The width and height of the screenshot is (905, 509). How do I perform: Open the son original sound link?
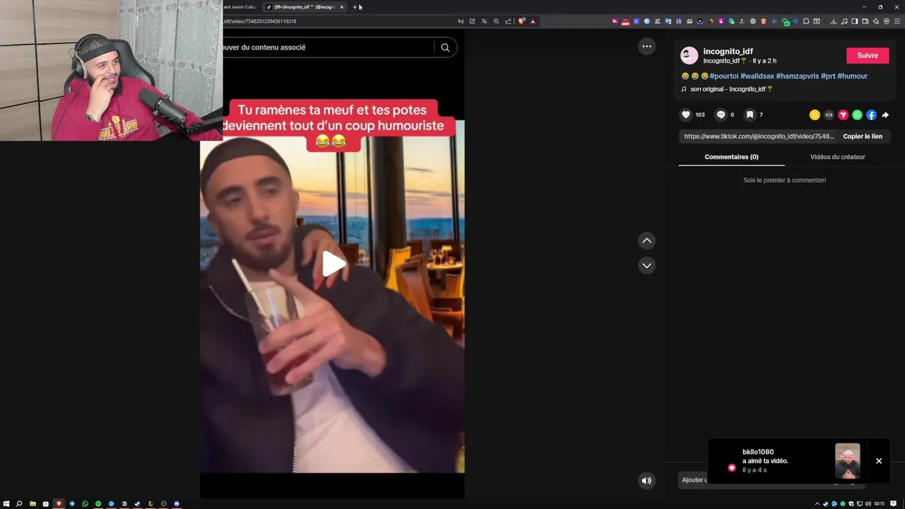point(731,89)
